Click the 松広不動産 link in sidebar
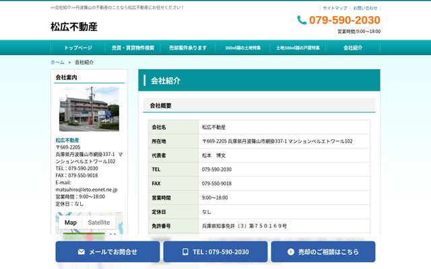The height and width of the screenshot is (269, 431). click(67, 141)
